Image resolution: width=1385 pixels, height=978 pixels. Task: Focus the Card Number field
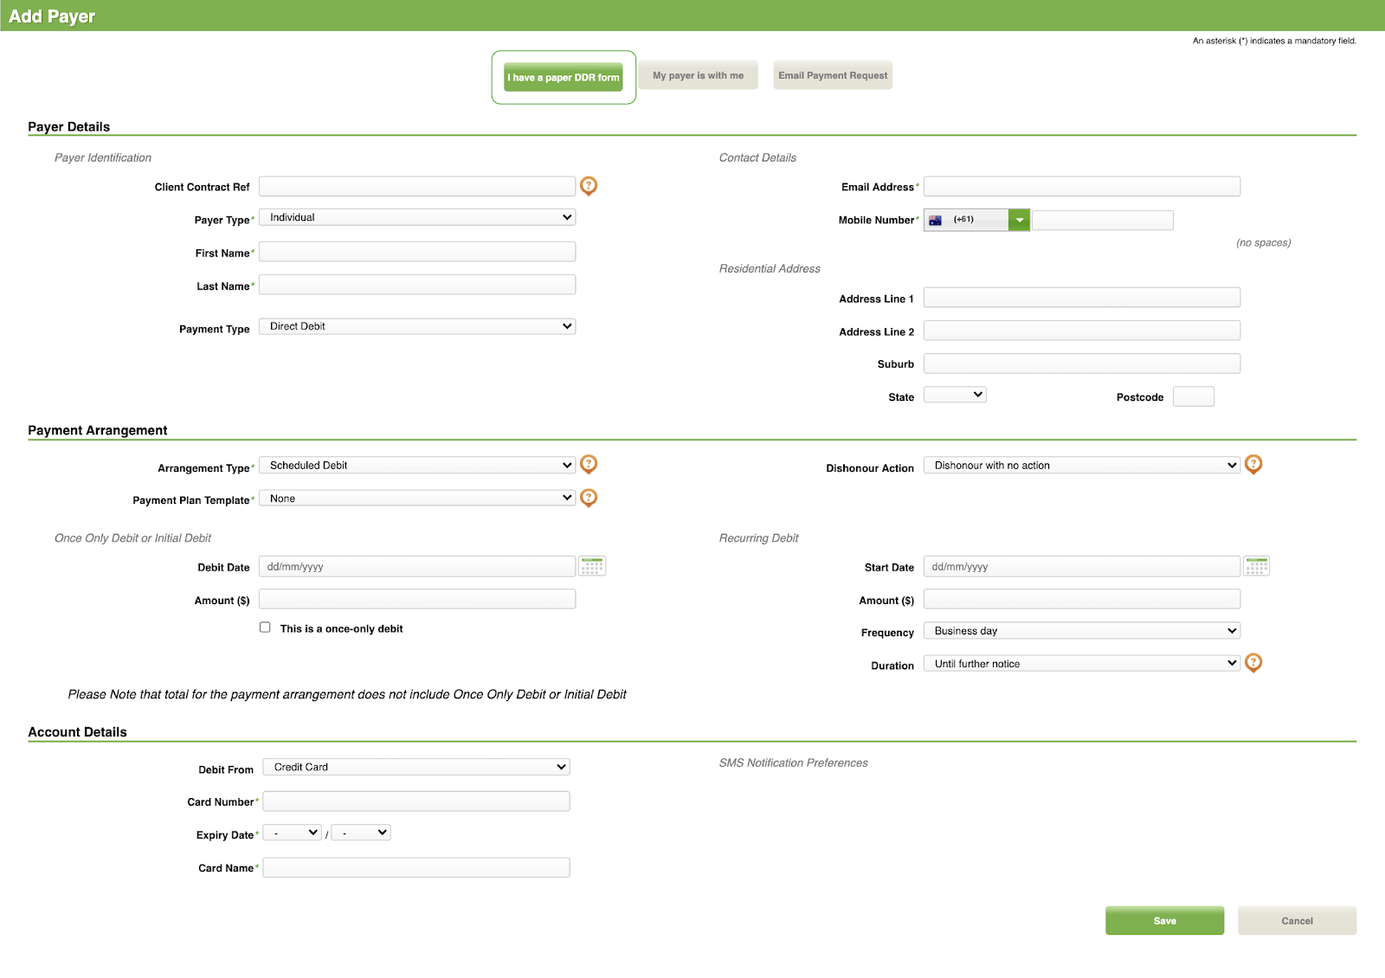coord(416,801)
